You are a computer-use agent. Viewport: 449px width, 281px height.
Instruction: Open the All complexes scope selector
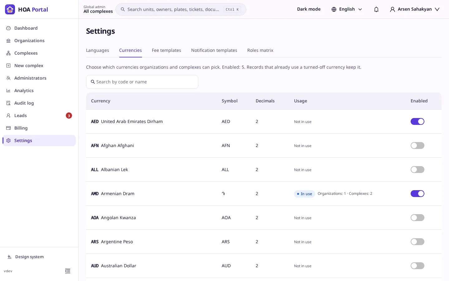[98, 9]
